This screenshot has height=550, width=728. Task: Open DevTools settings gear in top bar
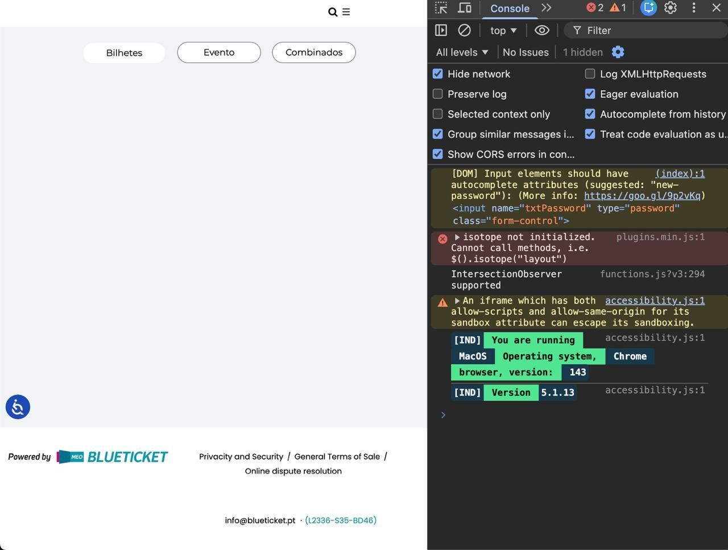coord(671,8)
